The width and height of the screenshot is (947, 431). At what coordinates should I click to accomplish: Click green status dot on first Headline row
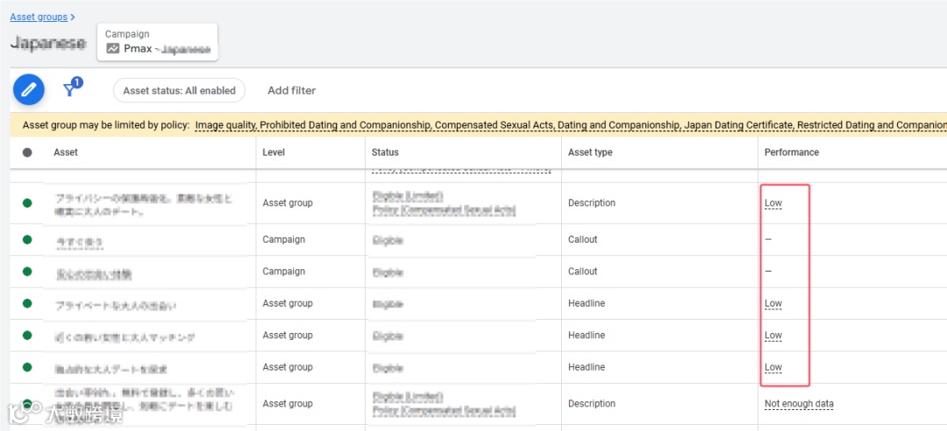27,303
